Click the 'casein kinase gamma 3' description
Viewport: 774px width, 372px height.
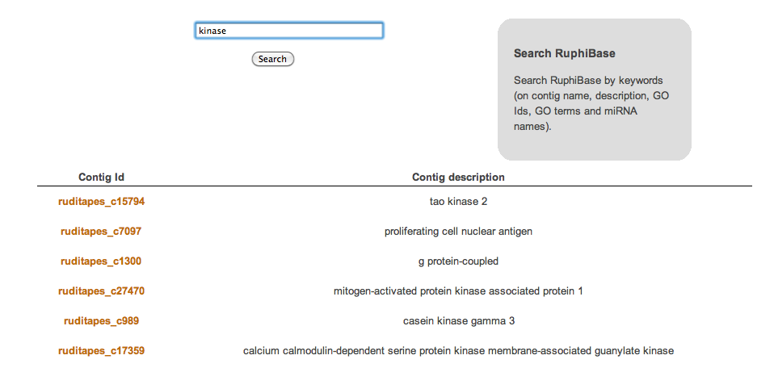pos(459,321)
